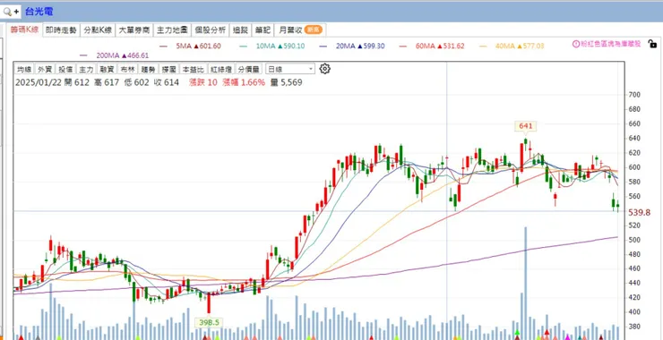Click the 漲幅 1.66% readout
This screenshot has width=663, height=340.
(x=244, y=82)
